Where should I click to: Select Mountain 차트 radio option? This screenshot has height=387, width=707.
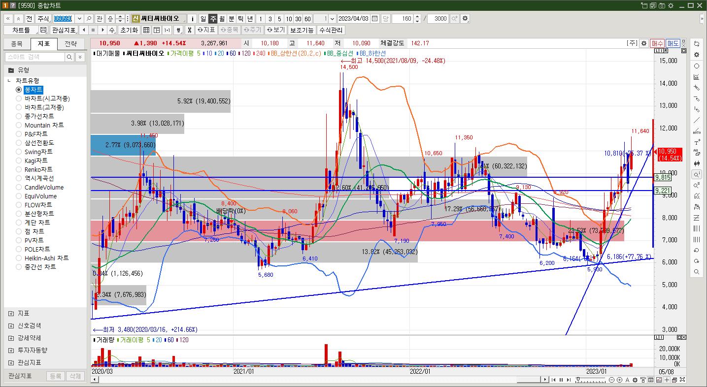(19, 125)
